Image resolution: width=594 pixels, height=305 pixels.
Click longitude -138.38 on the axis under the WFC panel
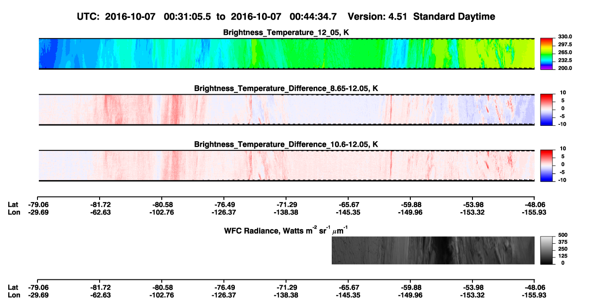point(286,295)
